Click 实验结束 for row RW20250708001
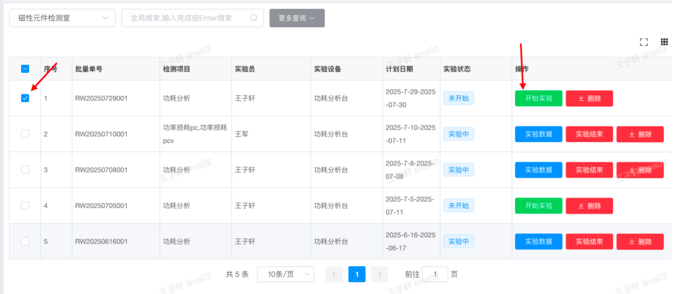The image size is (678, 294). click(589, 170)
